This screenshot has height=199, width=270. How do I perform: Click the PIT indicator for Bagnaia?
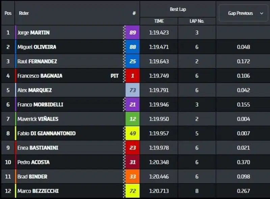pos(114,76)
